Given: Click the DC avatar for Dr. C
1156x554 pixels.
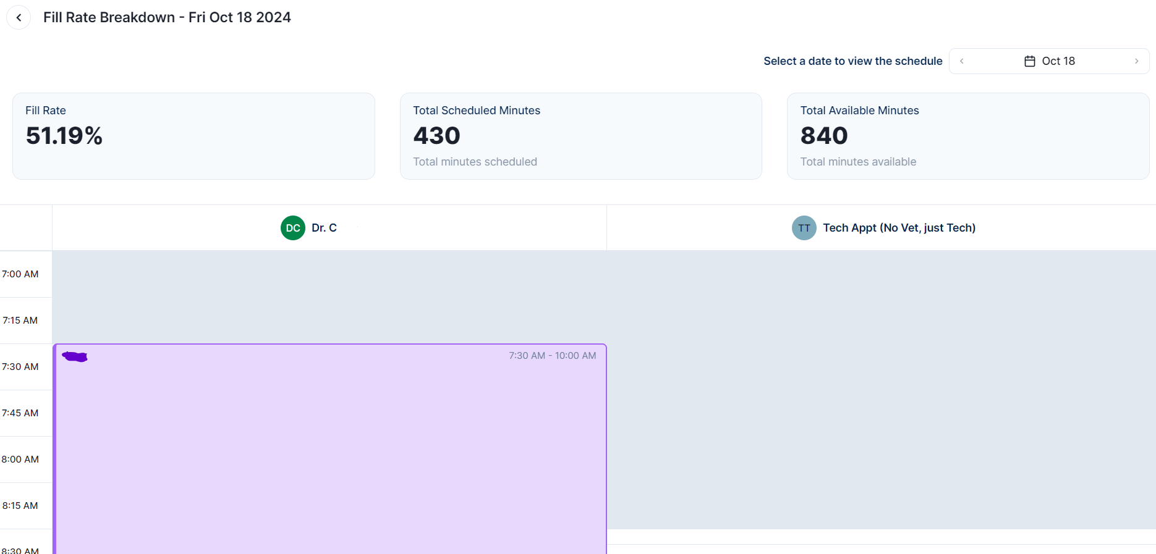Looking at the screenshot, I should pyautogui.click(x=293, y=228).
